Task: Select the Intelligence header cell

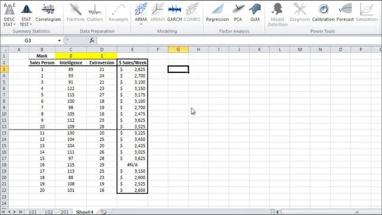Action: pos(70,63)
